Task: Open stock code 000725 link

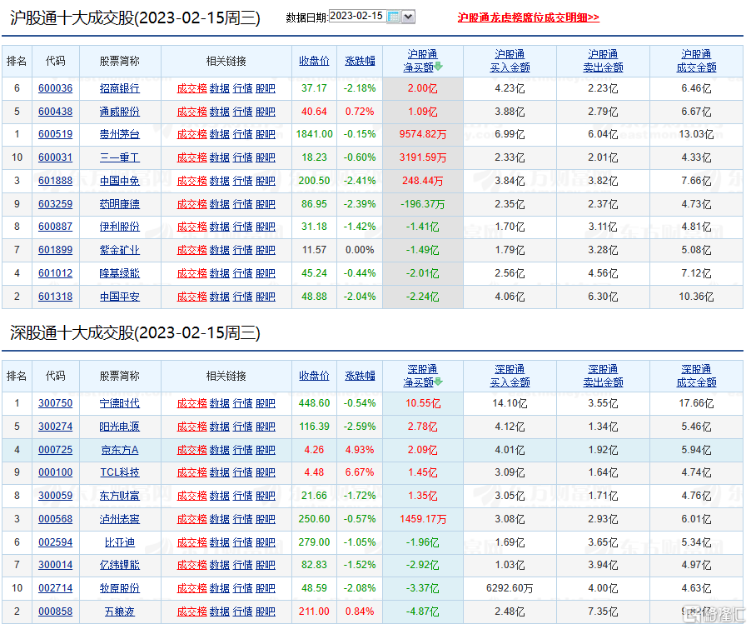Action: [56, 450]
